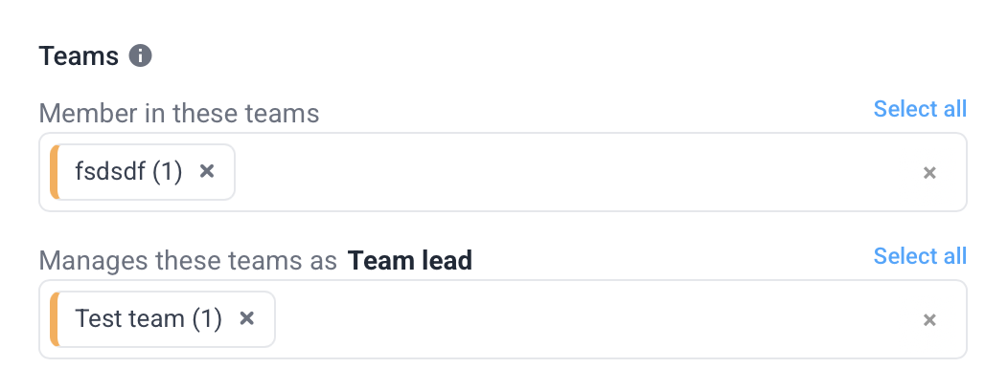Viewport: 1008px width, 390px height.
Task: Click the 'Member in these teams' label
Action: point(178,114)
